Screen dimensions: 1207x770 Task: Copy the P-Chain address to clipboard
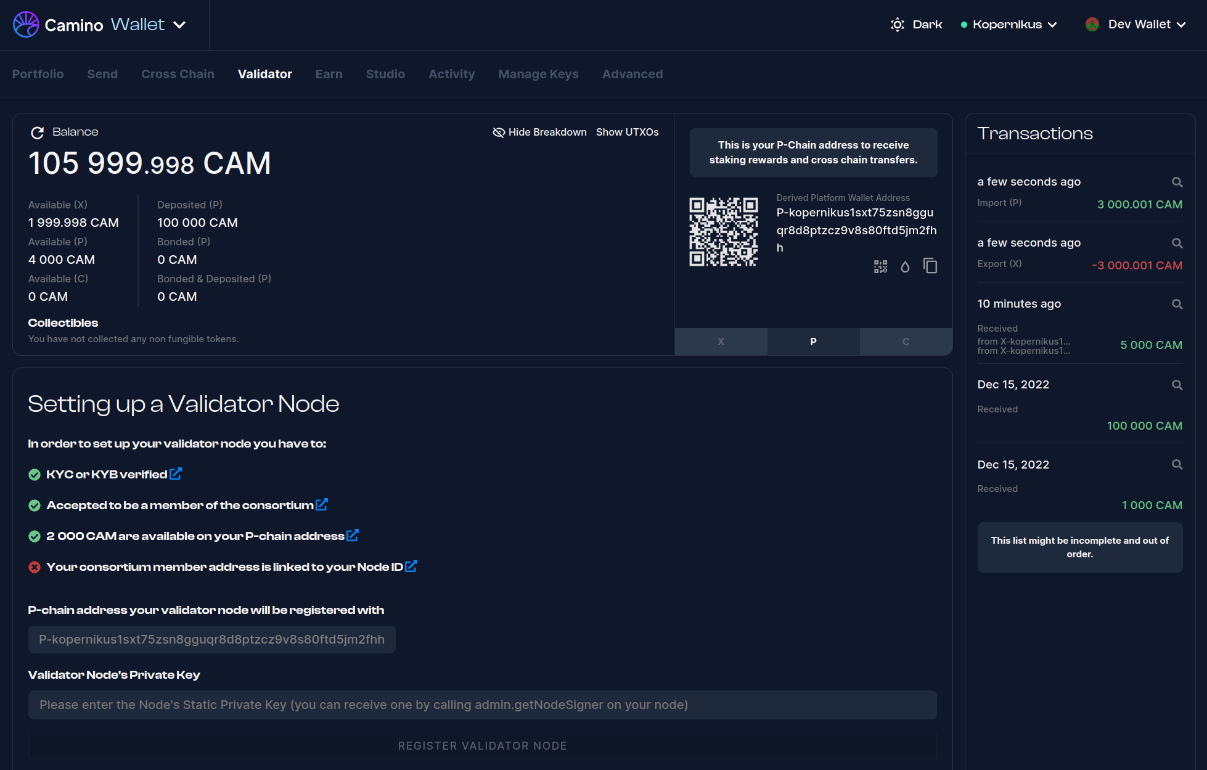[x=930, y=266]
